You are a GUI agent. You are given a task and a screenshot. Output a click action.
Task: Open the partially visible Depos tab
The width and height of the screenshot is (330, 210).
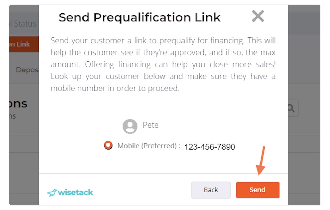click(27, 70)
